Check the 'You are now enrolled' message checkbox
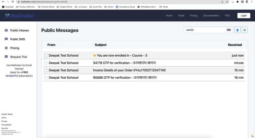This screenshot has height=138, width=255. click(46, 56)
